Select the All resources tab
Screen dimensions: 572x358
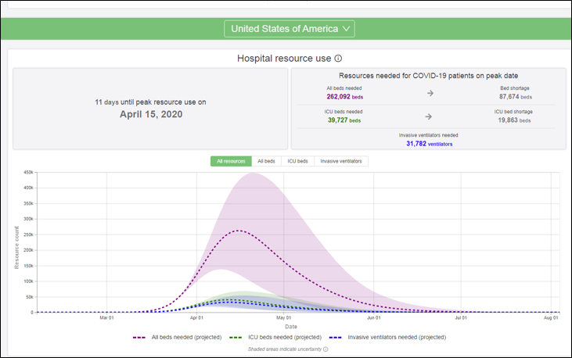231,161
